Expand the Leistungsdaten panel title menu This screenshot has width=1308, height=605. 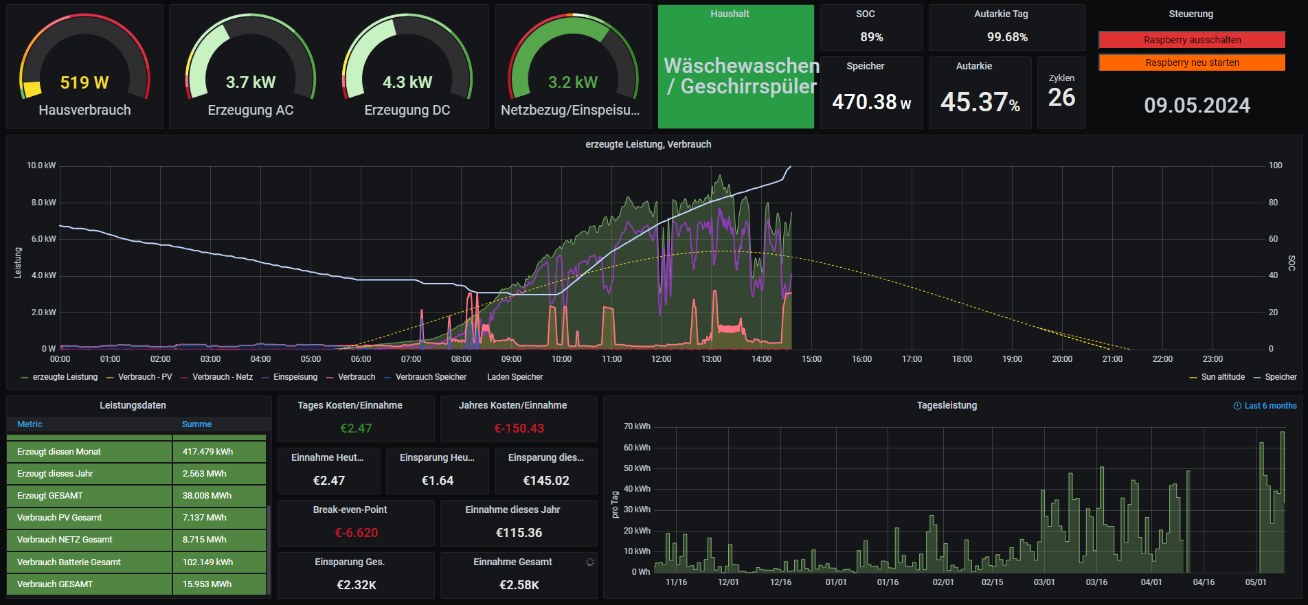click(x=133, y=406)
